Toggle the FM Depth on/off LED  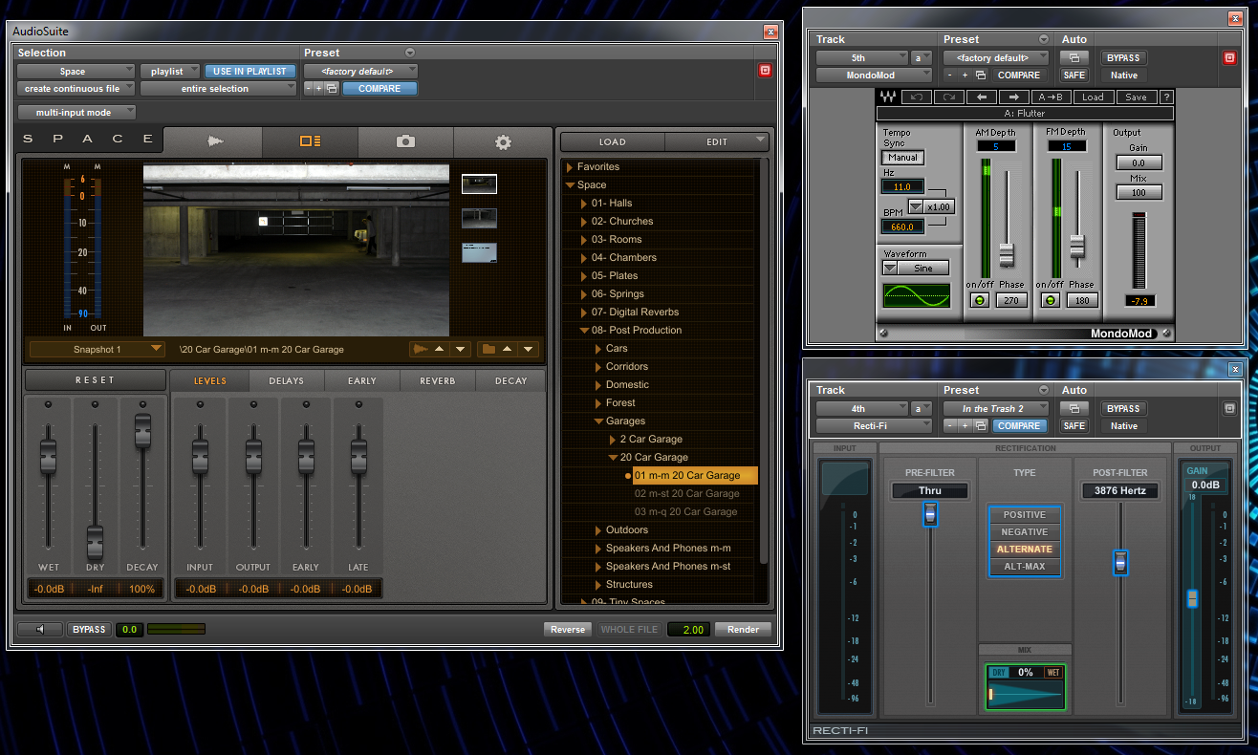point(1050,300)
